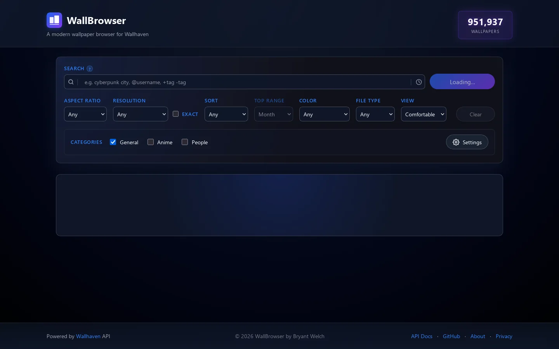This screenshot has width=559, height=349.
Task: Click the EXACT label text
Action: coord(190,114)
